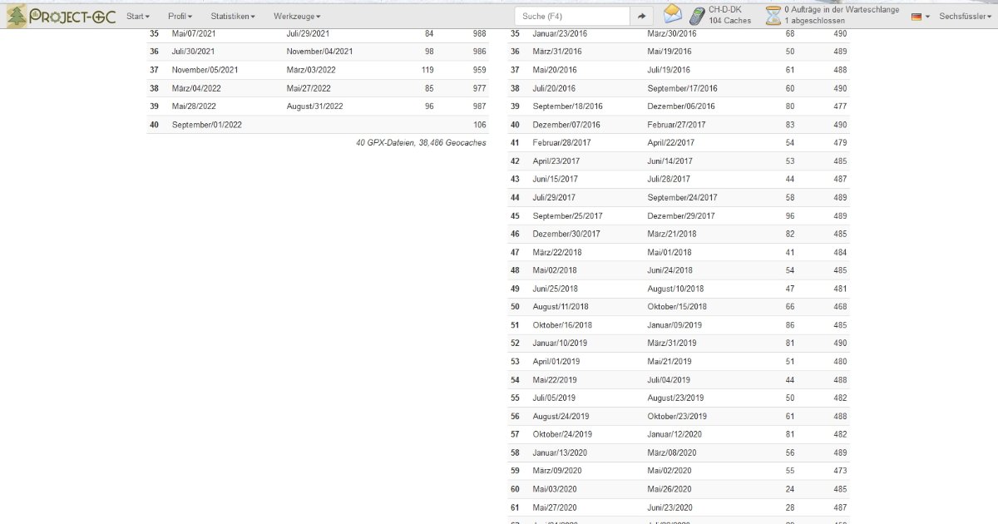Screen dimensions: 998x524
Task: Open the Profil dropdown menu
Action: coord(180,17)
